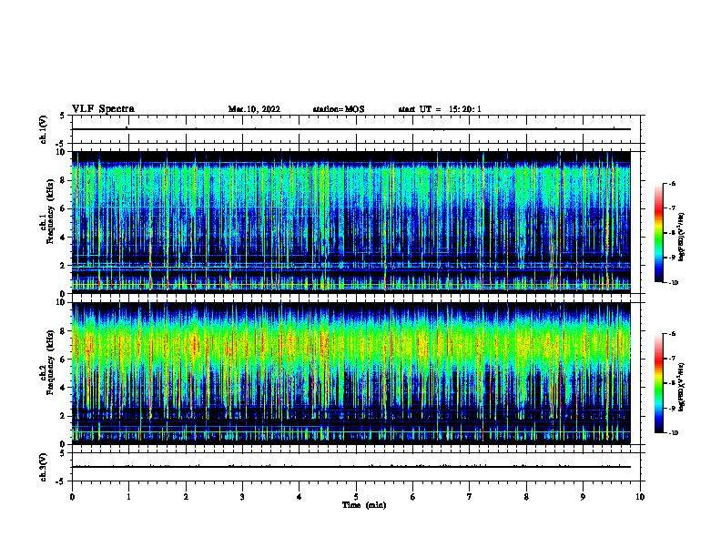Click the "station=MOS" header label
This screenshot has height=557, width=721.
(339, 109)
